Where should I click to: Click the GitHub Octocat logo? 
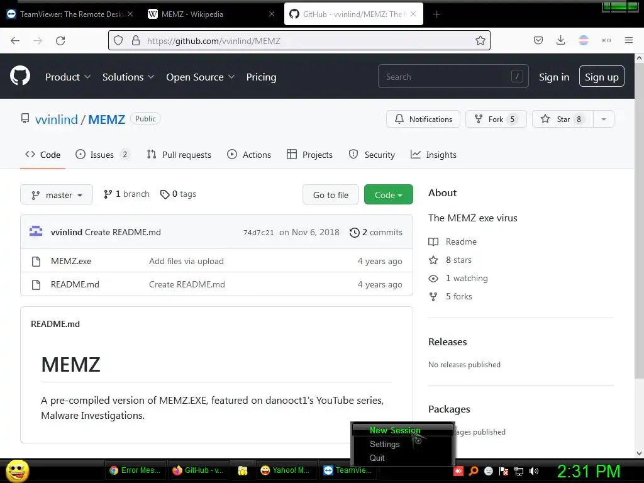20,75
